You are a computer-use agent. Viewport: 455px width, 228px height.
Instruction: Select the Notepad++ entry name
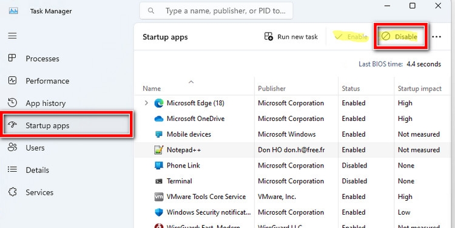tap(184, 150)
